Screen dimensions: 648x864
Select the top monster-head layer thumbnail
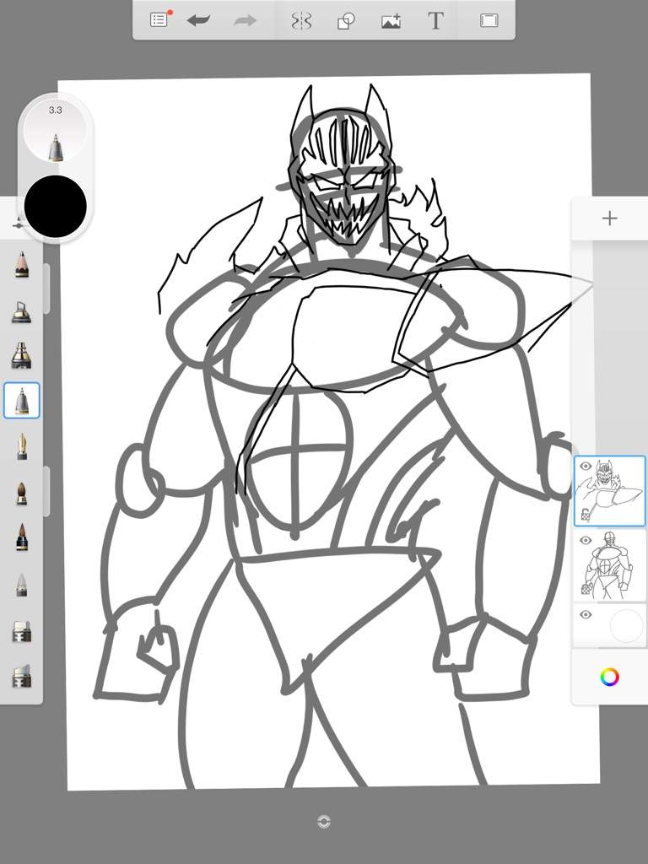[x=610, y=491]
